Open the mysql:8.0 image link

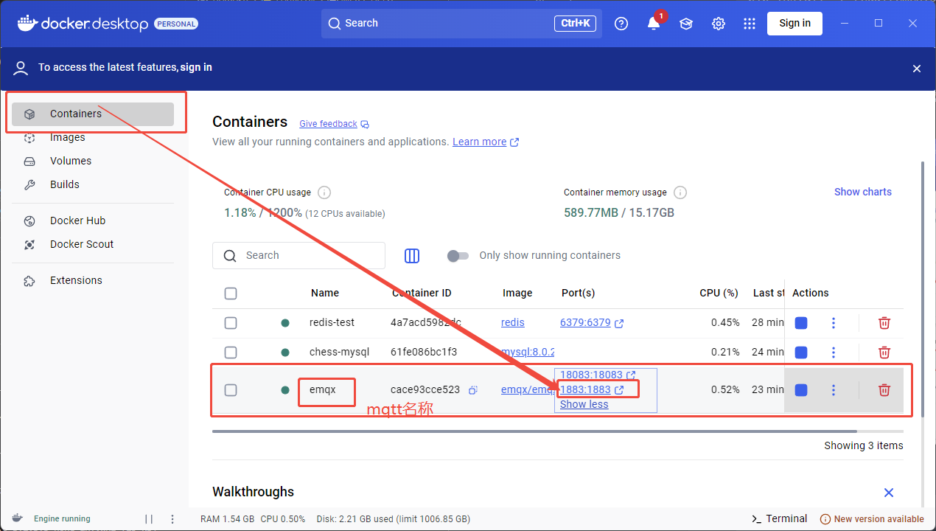(528, 352)
